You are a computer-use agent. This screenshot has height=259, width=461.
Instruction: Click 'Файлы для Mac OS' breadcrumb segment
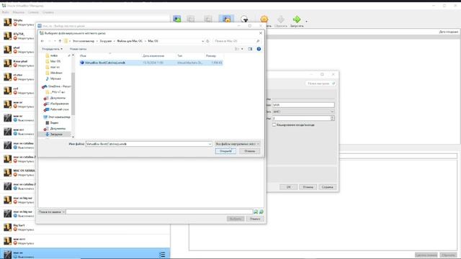130,41
